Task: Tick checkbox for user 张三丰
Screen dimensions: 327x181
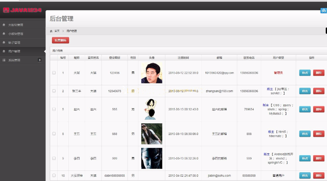Action: [x=54, y=91]
